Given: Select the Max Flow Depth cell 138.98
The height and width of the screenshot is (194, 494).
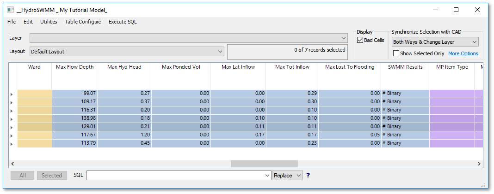Looking at the screenshot, I should tap(74, 118).
